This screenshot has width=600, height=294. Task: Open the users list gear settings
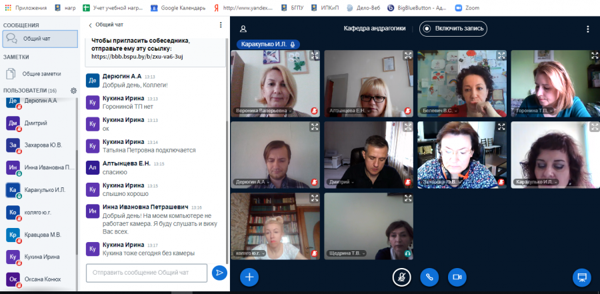click(x=73, y=91)
